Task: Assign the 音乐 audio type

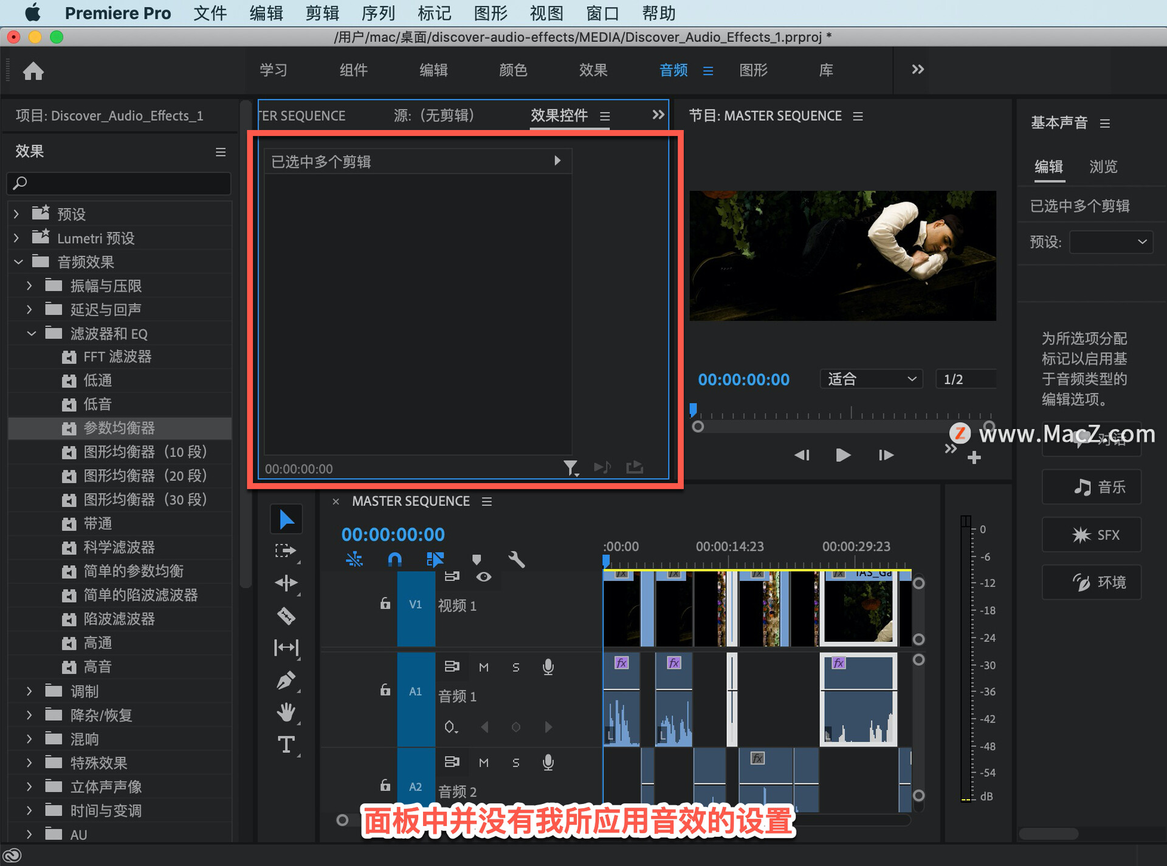Action: click(1092, 487)
